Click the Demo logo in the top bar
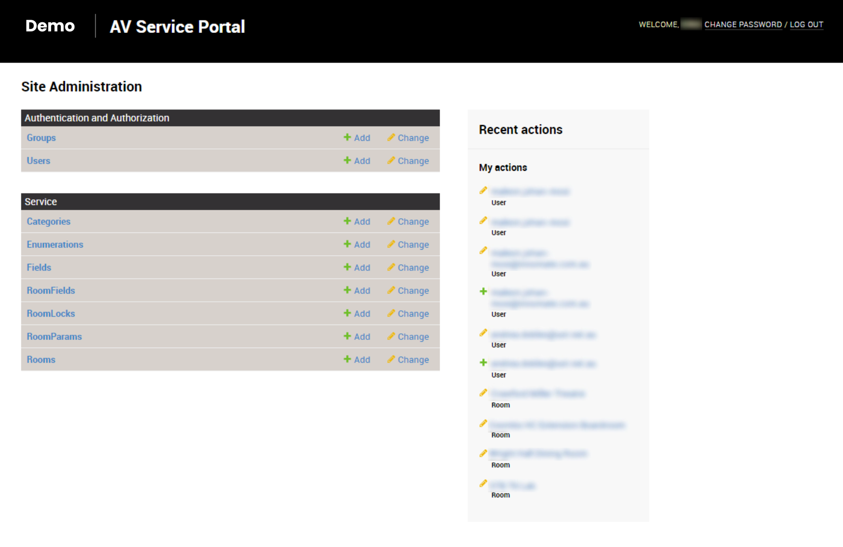 pyautogui.click(x=50, y=26)
